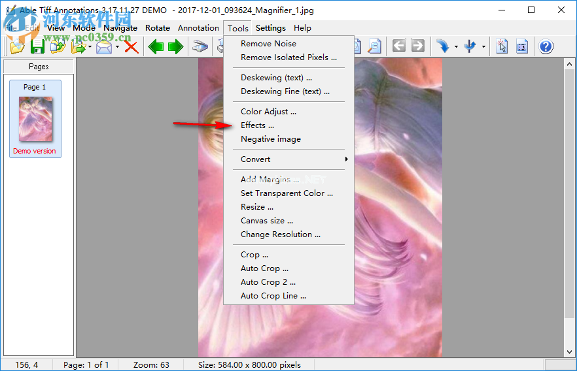Click Auto Crop Line menu item
The height and width of the screenshot is (371, 577).
pos(273,296)
